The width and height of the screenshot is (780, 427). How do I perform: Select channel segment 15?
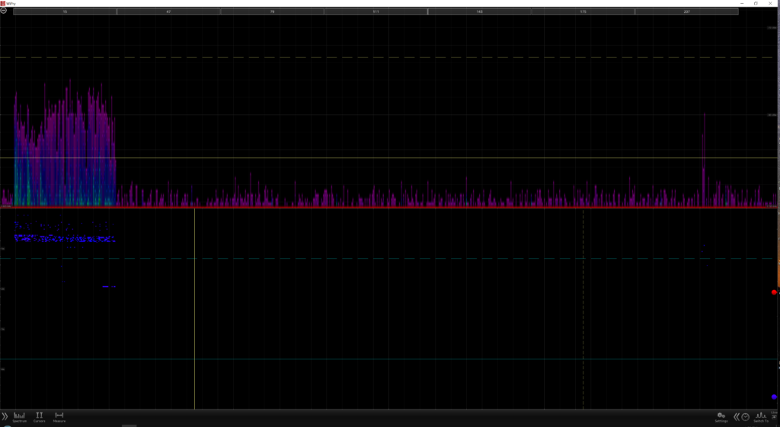[65, 11]
